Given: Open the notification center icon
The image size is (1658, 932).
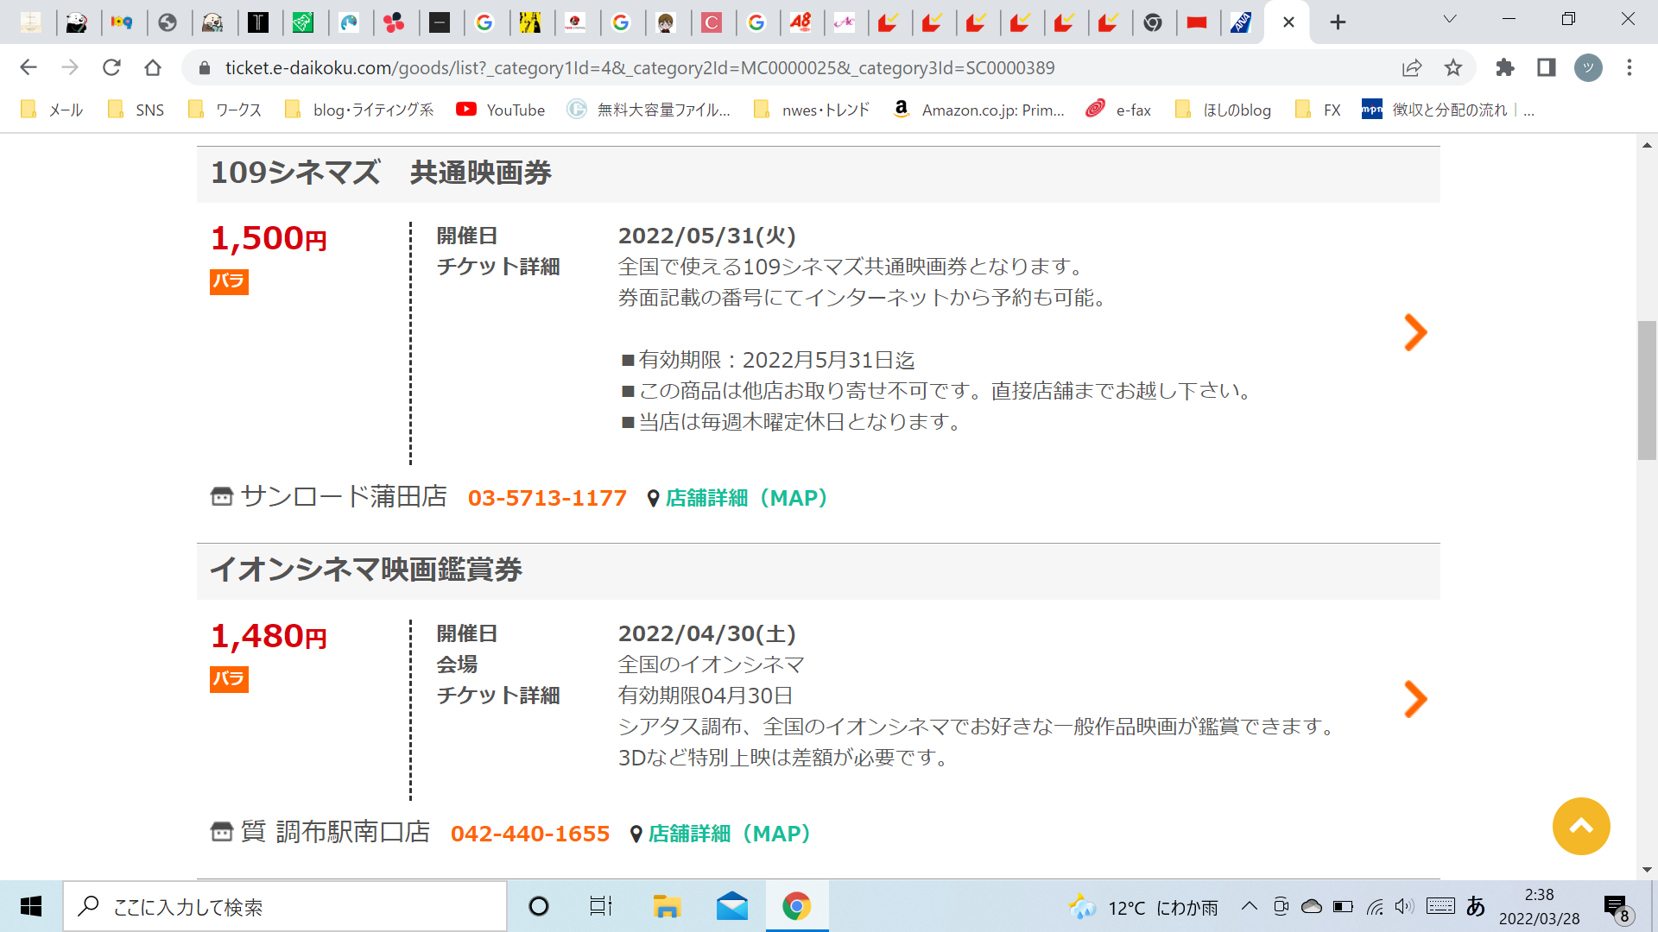Looking at the screenshot, I should 1617,908.
